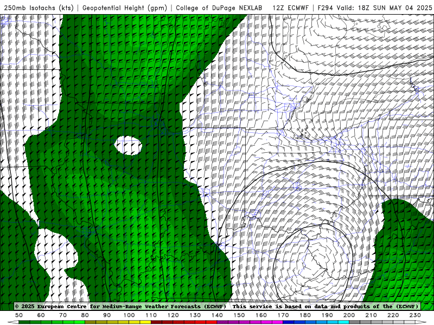The image size is (434, 325).
Task: Click the ECMWF copyright notice text
Action: pyautogui.click(x=120, y=307)
